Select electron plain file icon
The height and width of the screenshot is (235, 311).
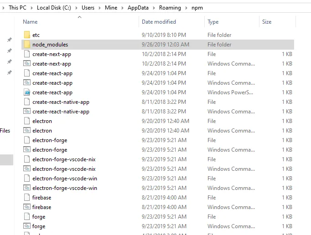[27, 121]
